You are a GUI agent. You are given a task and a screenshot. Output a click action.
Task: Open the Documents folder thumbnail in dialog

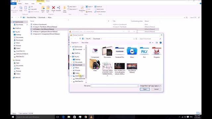tap(107, 52)
